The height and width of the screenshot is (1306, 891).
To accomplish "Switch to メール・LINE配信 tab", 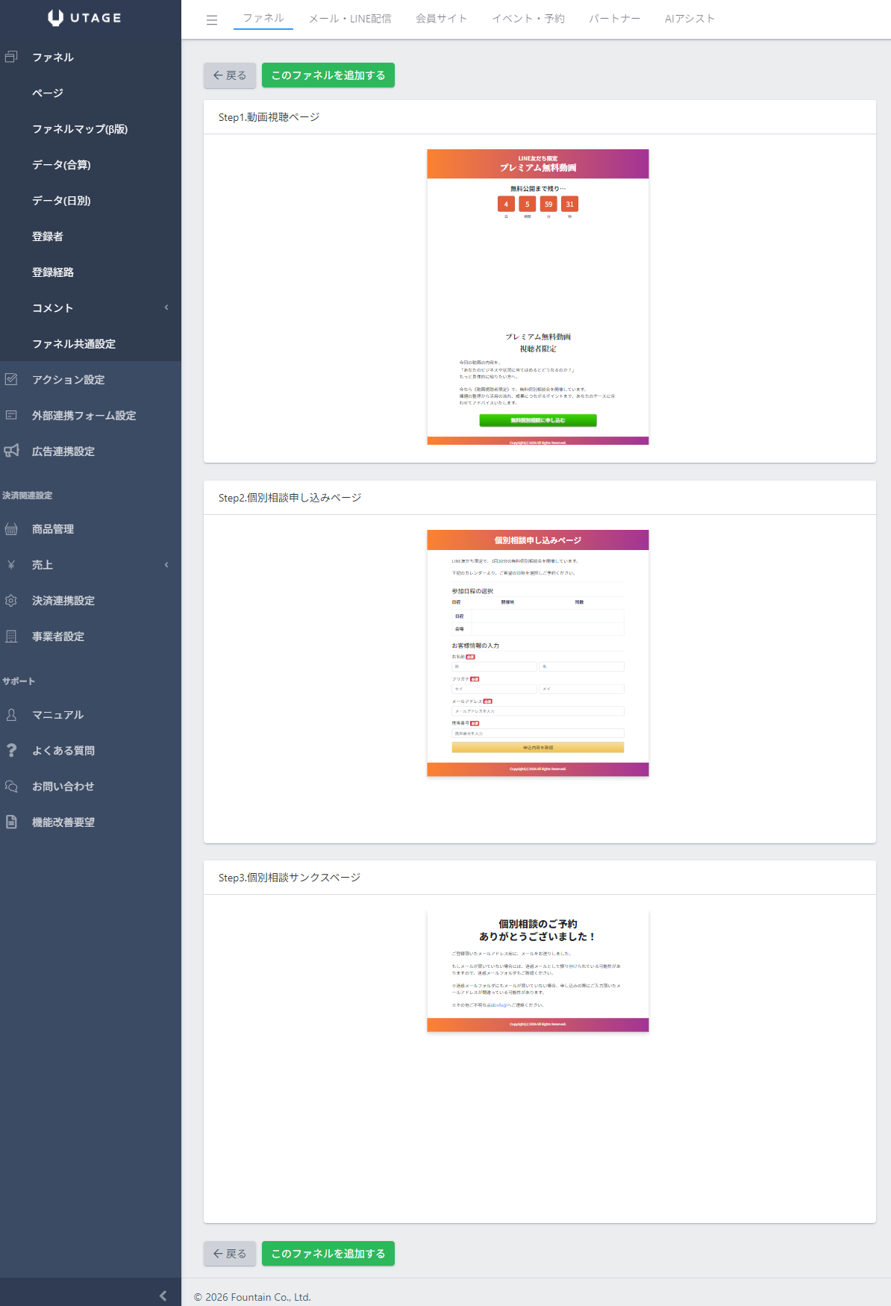I will tap(350, 19).
